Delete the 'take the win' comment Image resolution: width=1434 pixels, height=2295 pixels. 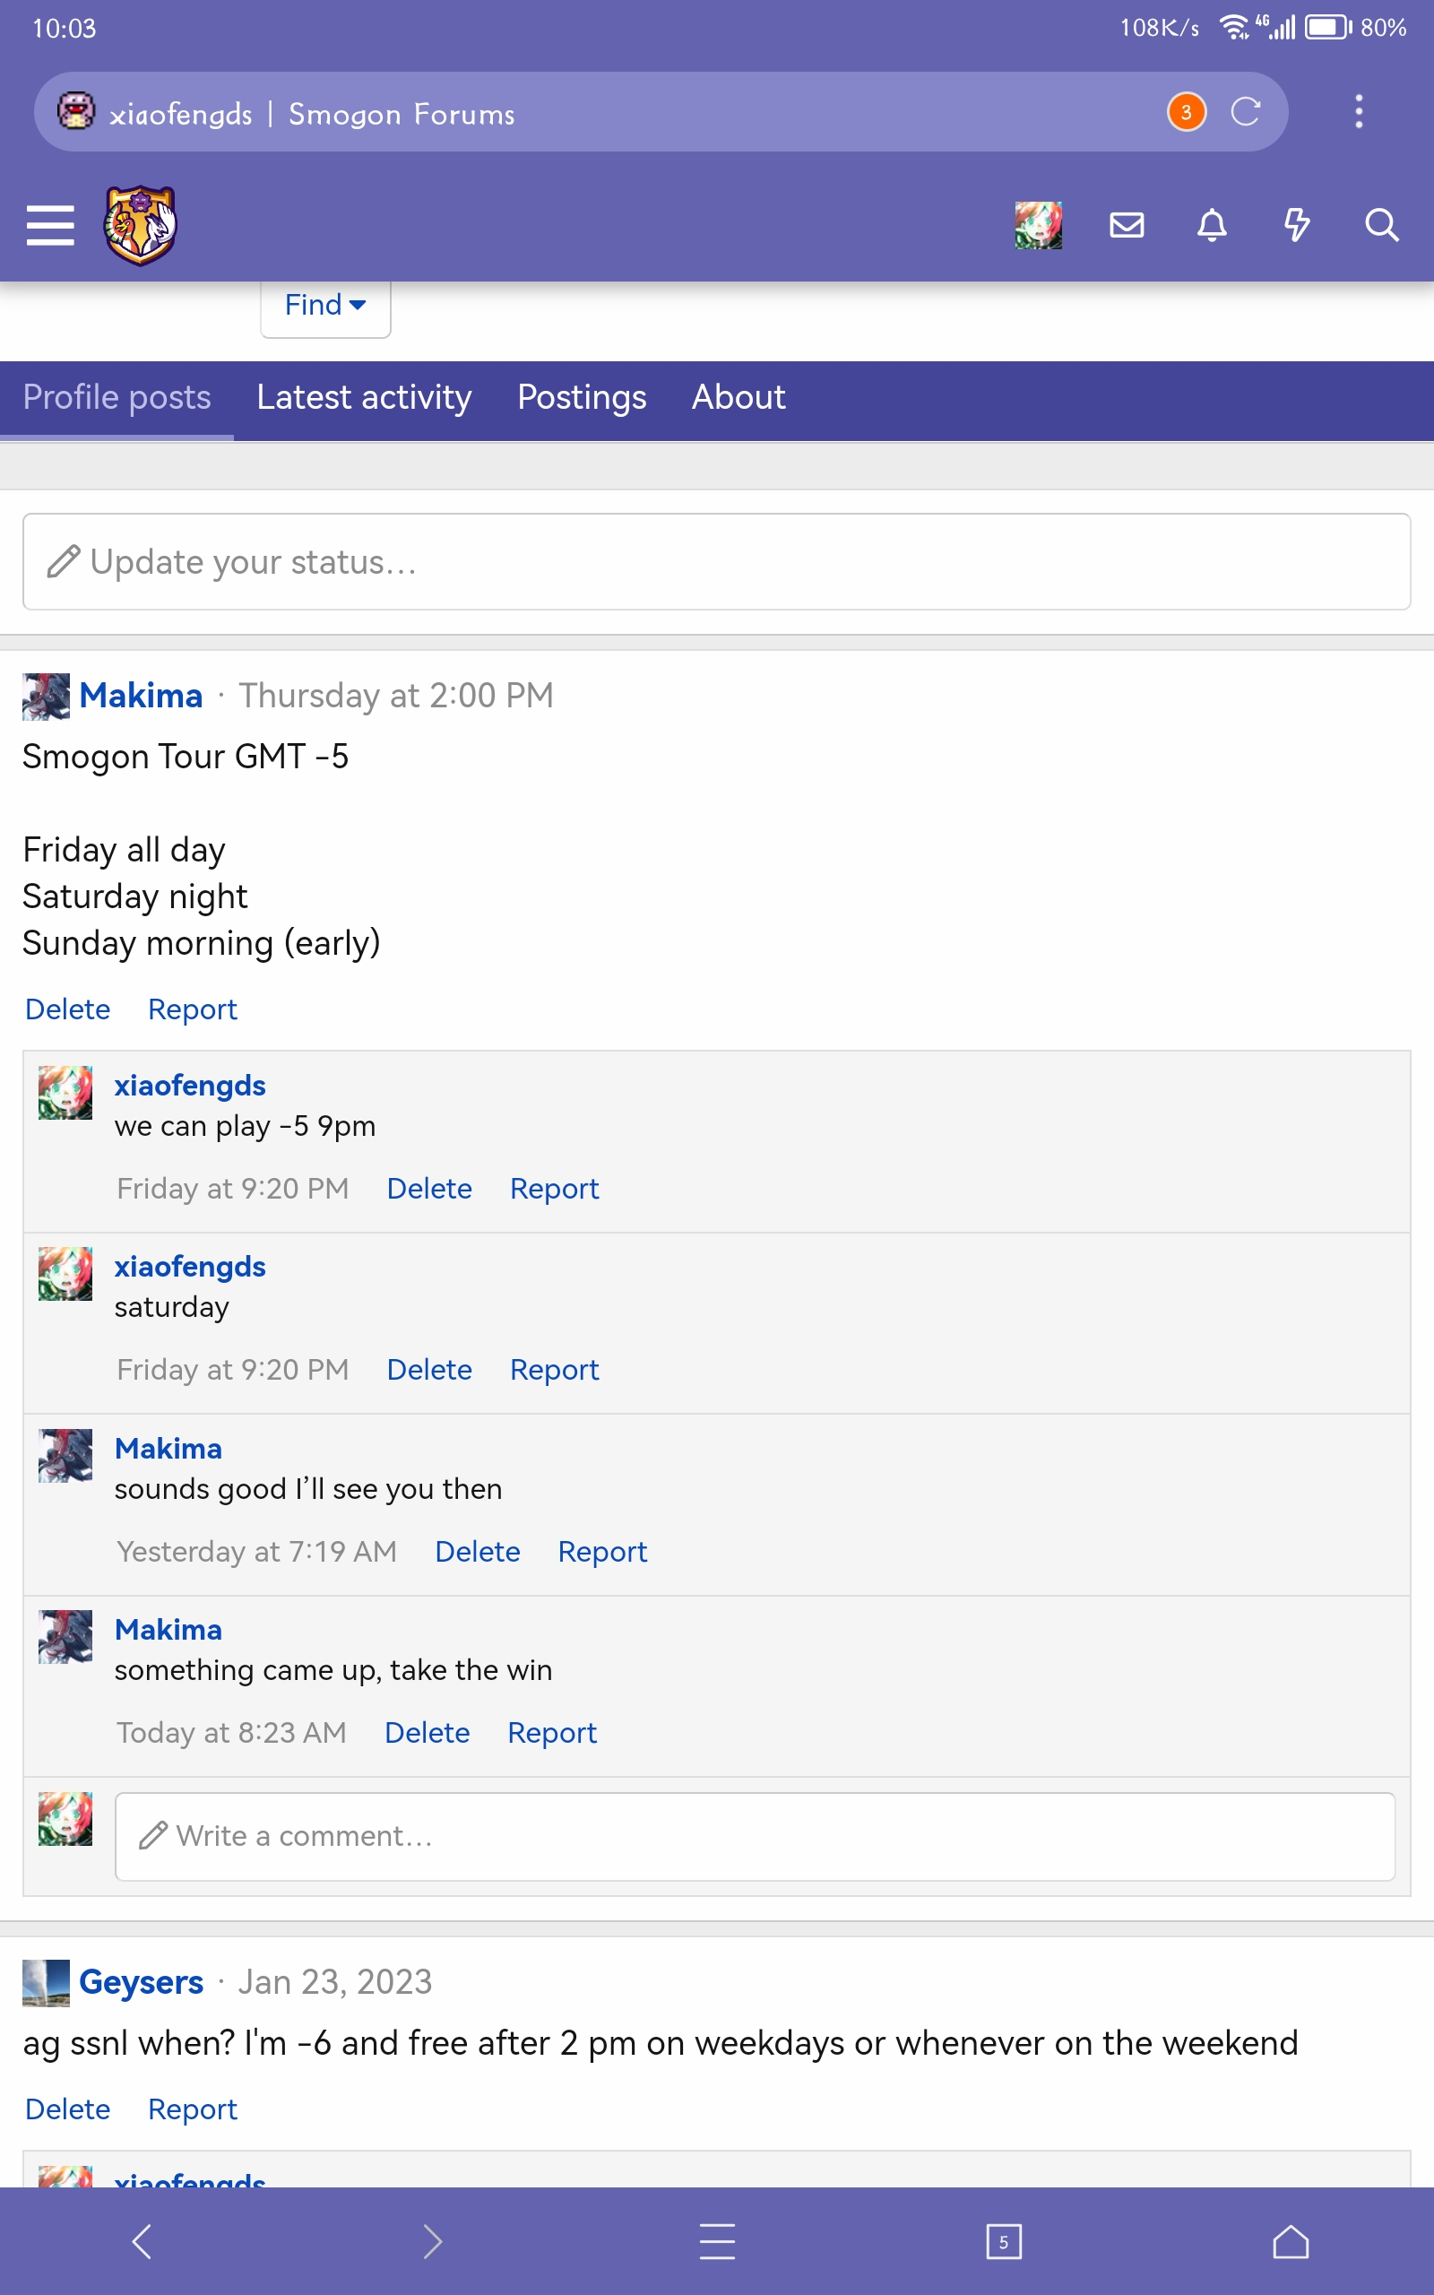point(427,1733)
